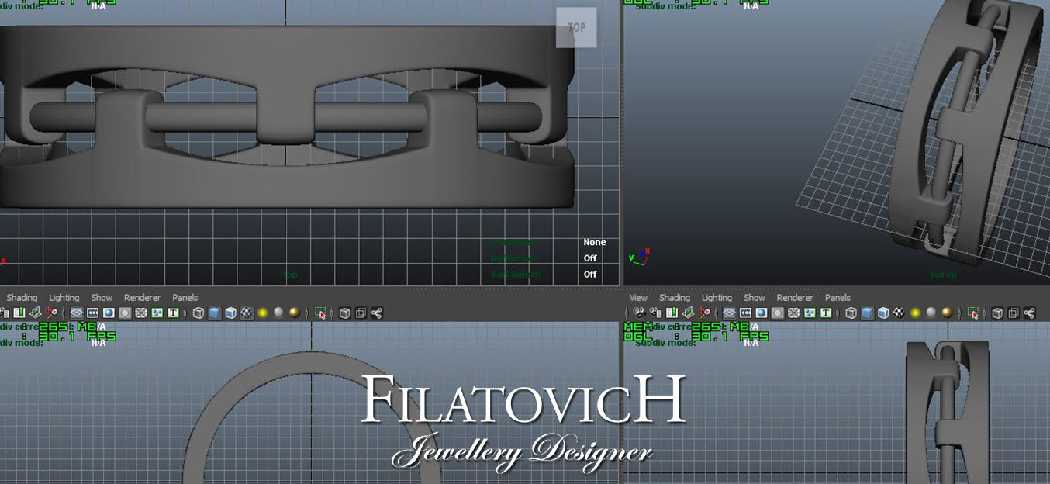Screen dimensions: 1050x484
Task: Toggle X-Ray icon in right viewport toolbar
Action: [997, 313]
